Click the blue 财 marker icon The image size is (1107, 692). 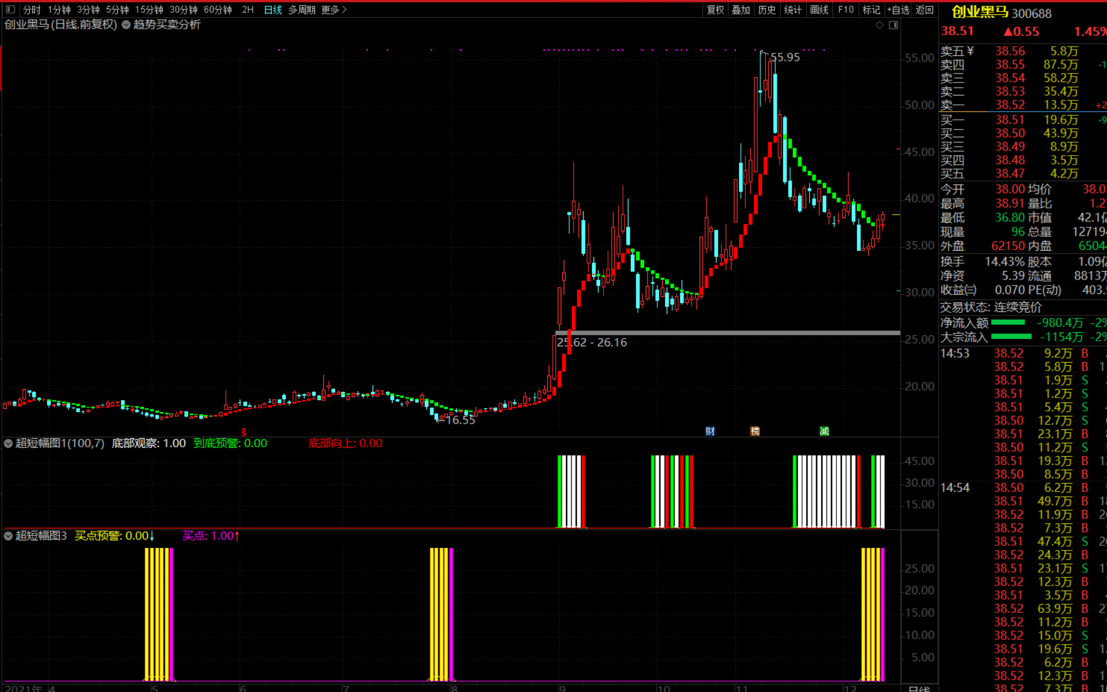710,431
